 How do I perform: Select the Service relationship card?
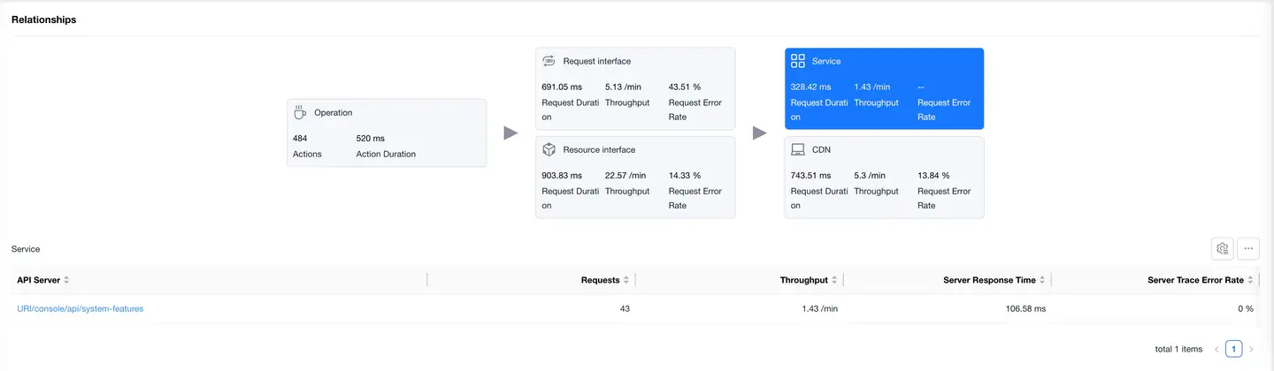pyautogui.click(x=884, y=88)
